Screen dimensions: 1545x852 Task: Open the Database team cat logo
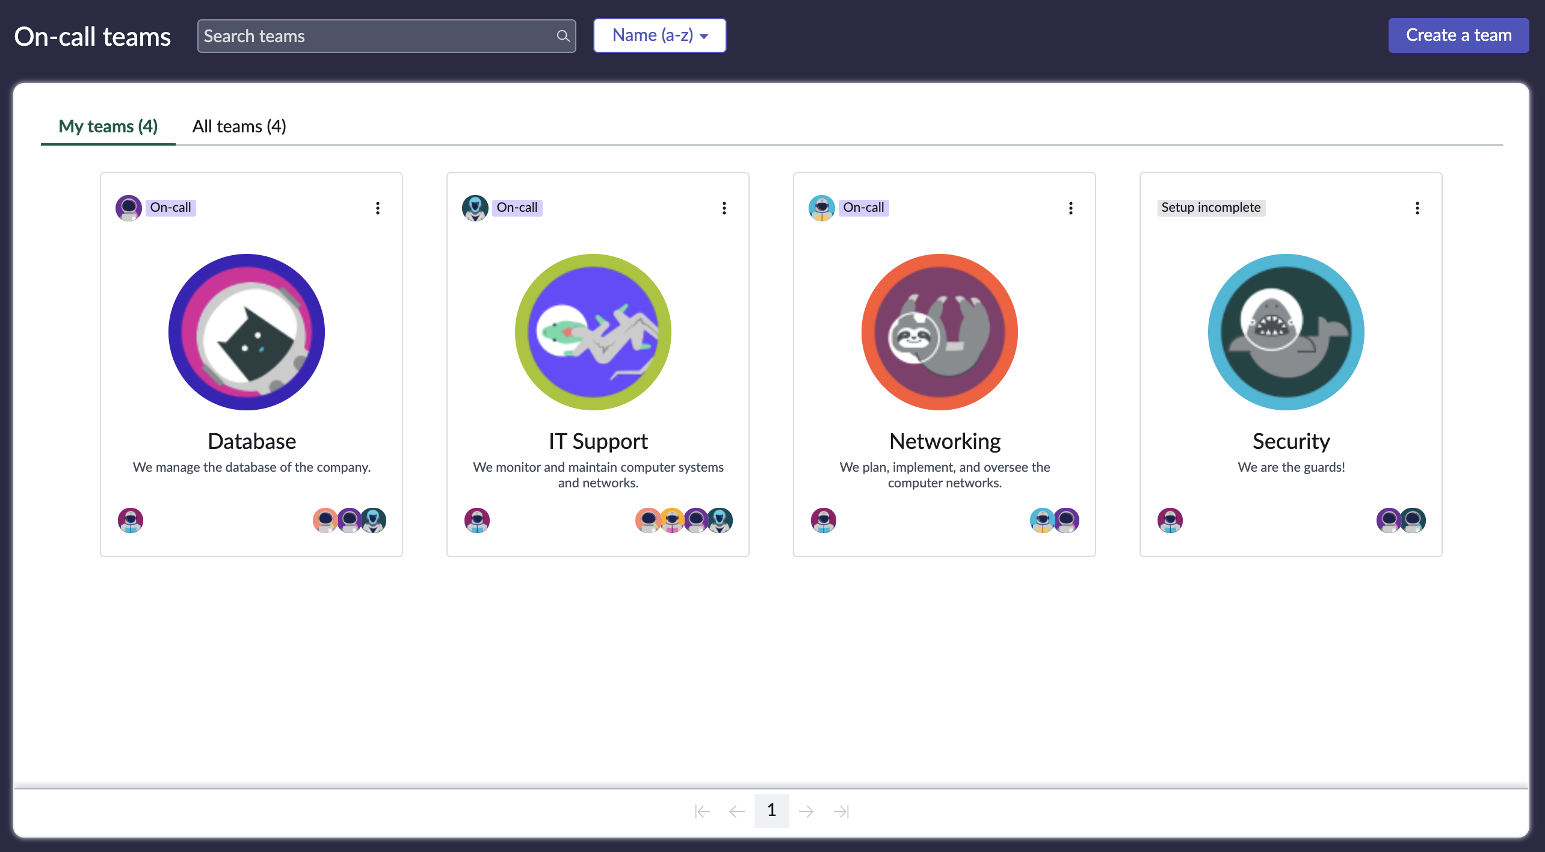[247, 332]
